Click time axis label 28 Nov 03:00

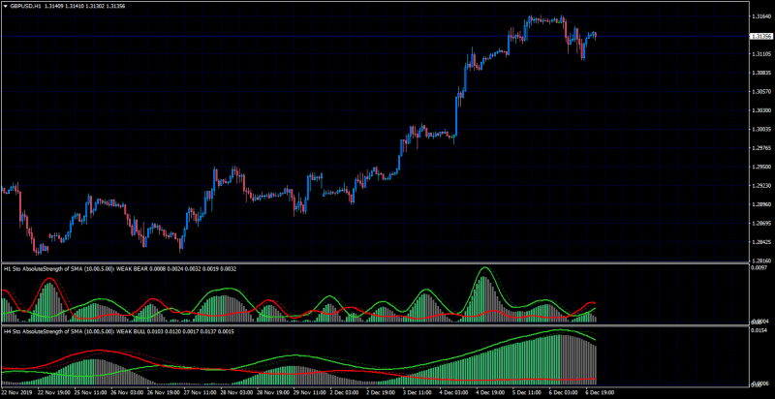click(x=235, y=392)
